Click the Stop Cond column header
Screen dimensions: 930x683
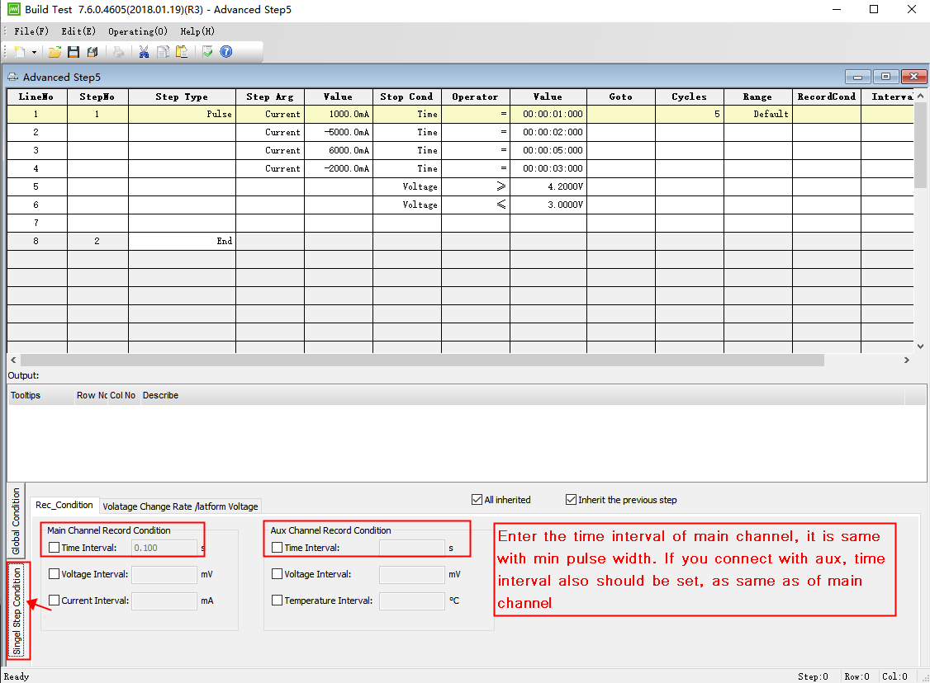click(x=406, y=97)
